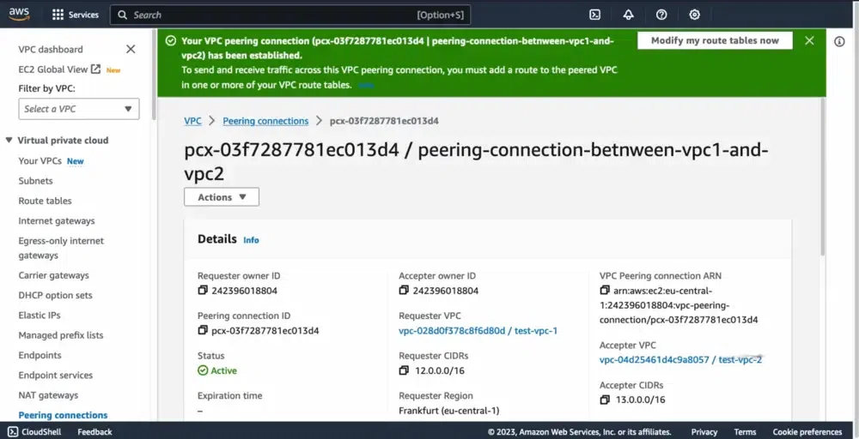Open the settings gear icon
The width and height of the screenshot is (859, 439).
point(694,15)
